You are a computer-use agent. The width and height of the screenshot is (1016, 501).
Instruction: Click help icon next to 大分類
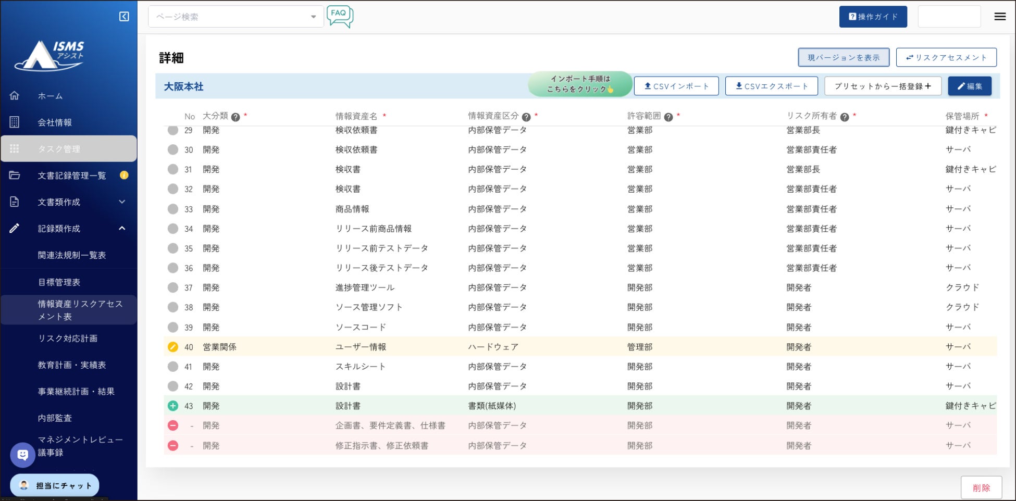pyautogui.click(x=236, y=117)
